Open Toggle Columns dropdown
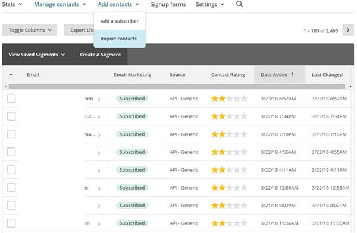 click(x=30, y=30)
